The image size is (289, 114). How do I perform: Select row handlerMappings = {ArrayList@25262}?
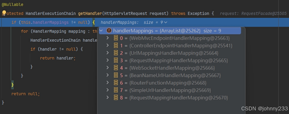pos(170,31)
